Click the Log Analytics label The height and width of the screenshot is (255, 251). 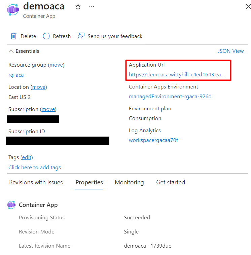pyautogui.click(x=145, y=131)
